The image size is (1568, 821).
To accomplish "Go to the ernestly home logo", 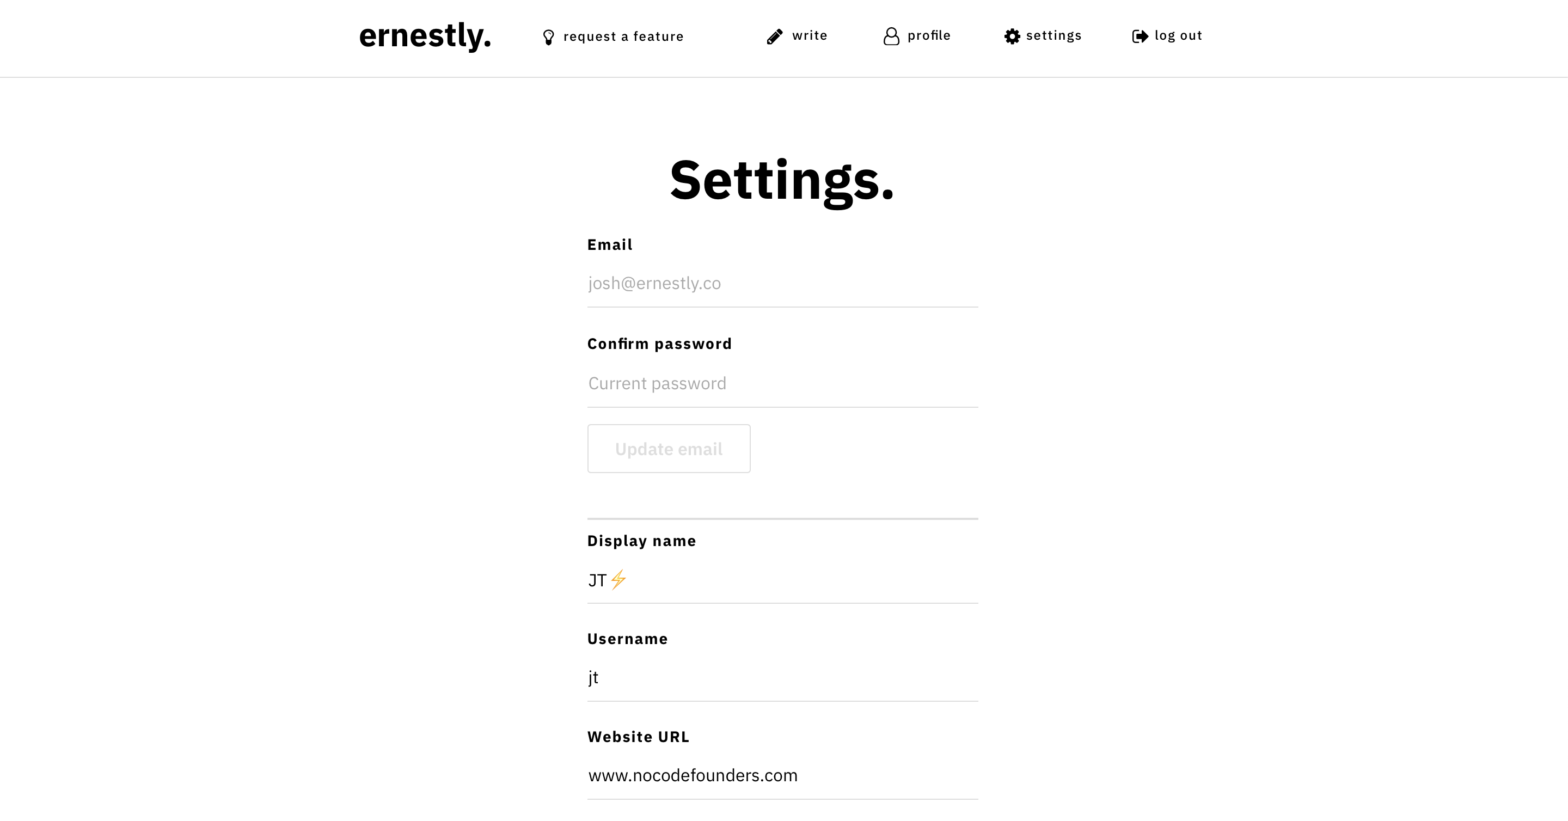I will click(x=425, y=36).
